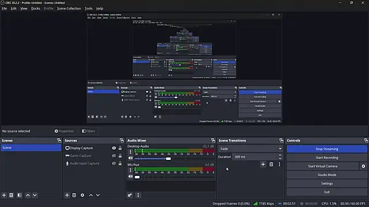
Task: Mute Desktop Audio speaker icon
Action: pyautogui.click(x=130, y=158)
